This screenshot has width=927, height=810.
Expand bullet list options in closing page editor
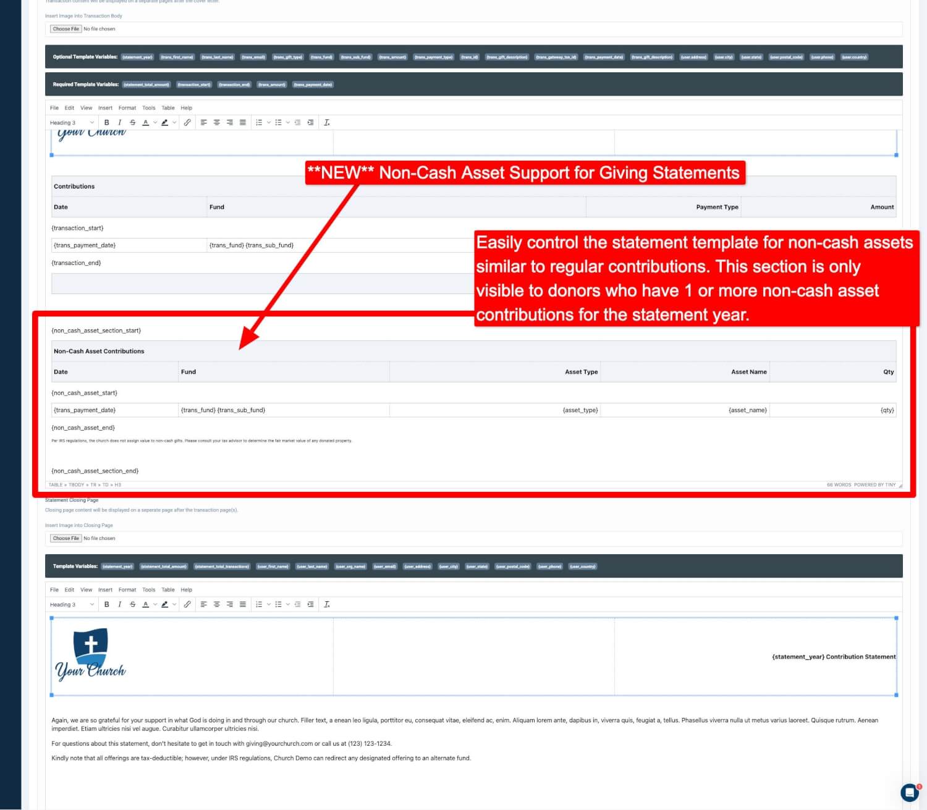tap(288, 604)
